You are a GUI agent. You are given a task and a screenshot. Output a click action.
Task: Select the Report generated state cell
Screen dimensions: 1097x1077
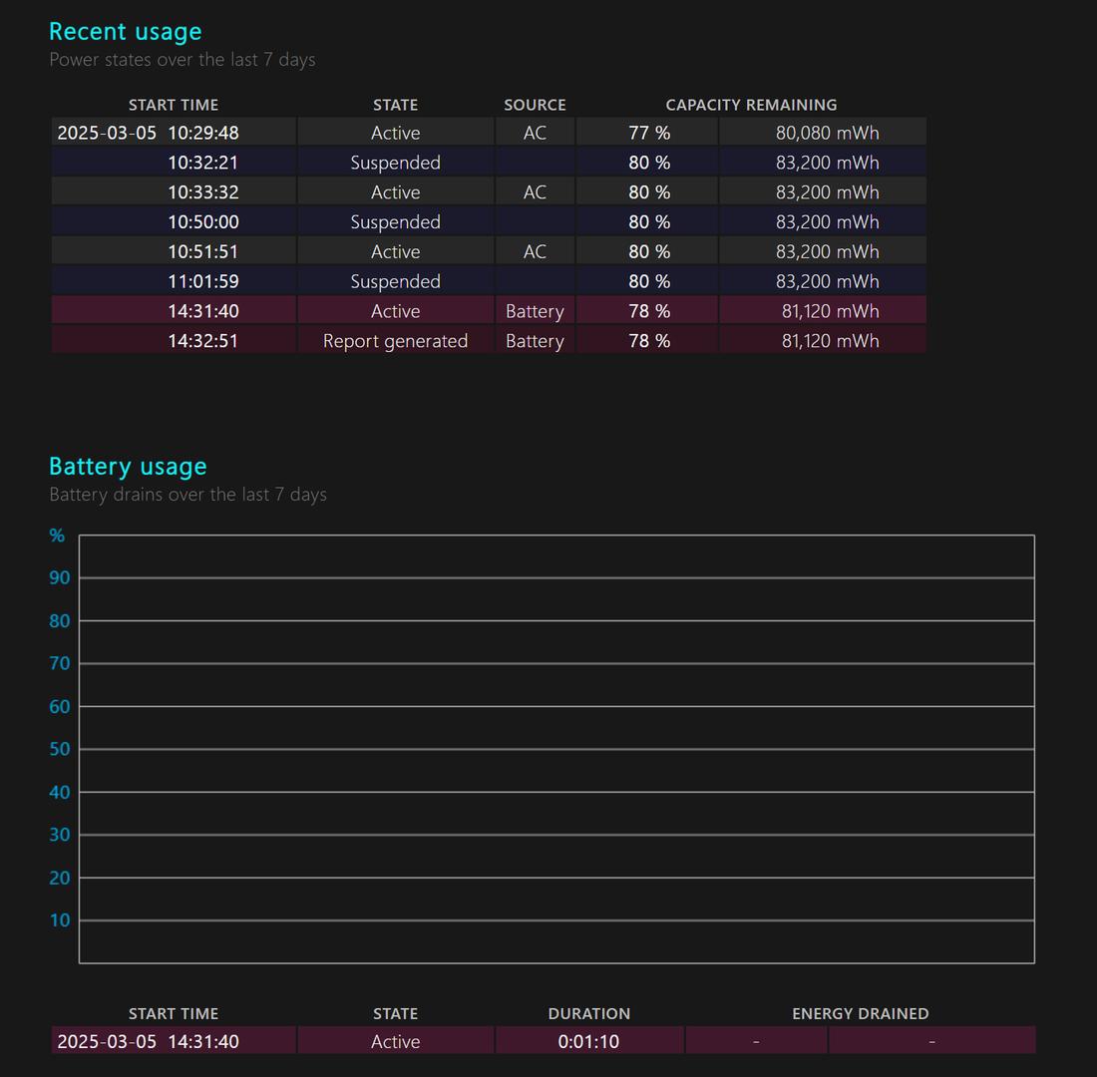[395, 341]
